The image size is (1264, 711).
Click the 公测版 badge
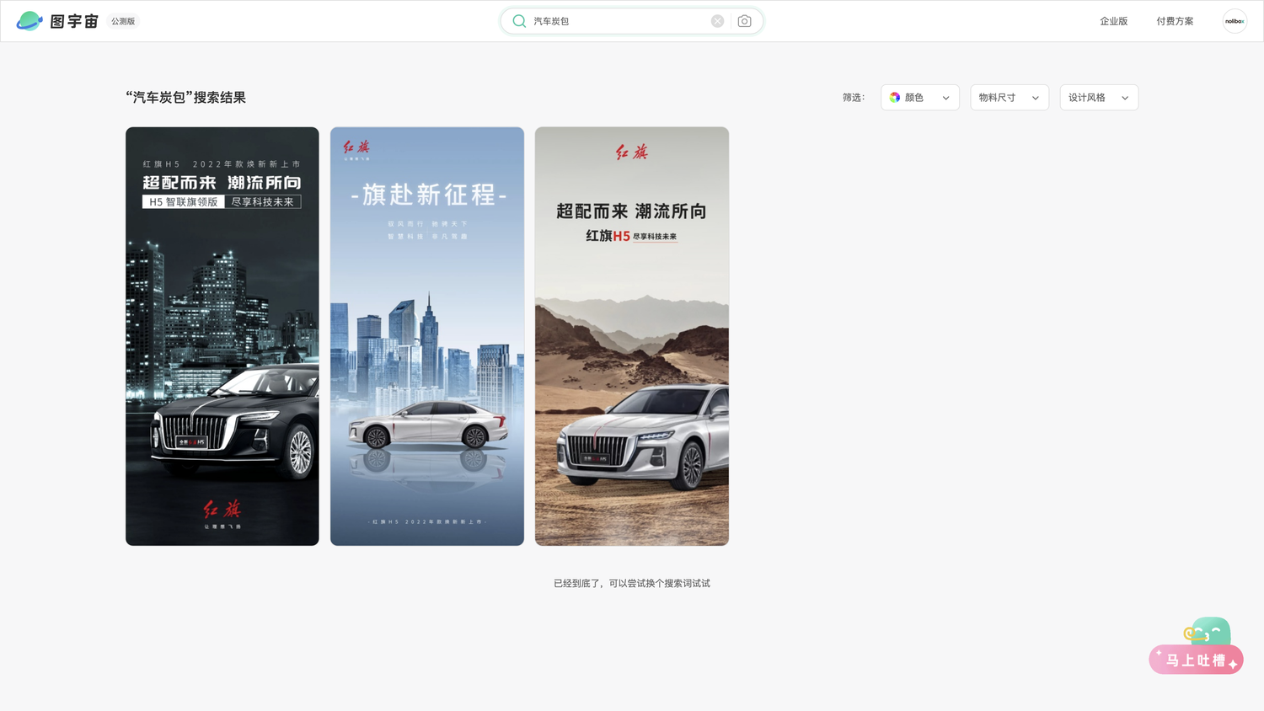click(x=123, y=21)
